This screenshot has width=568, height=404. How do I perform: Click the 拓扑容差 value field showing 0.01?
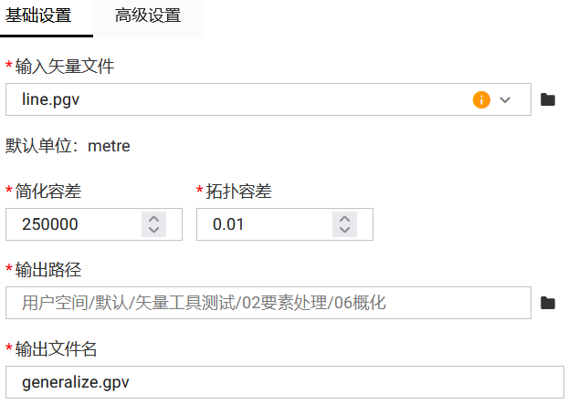pos(263,224)
